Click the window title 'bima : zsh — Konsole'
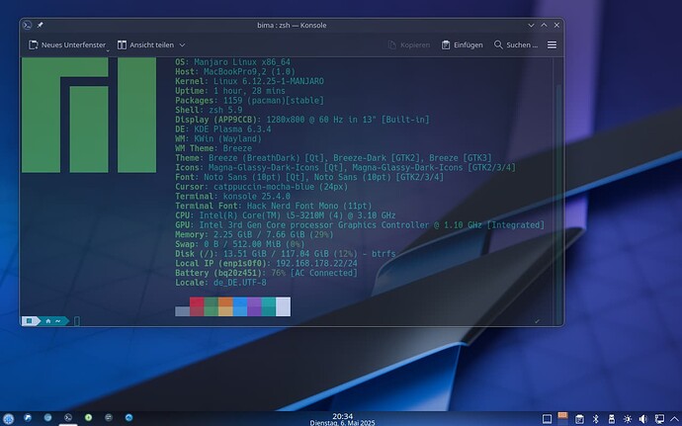This screenshot has height=426, width=682. [292, 26]
